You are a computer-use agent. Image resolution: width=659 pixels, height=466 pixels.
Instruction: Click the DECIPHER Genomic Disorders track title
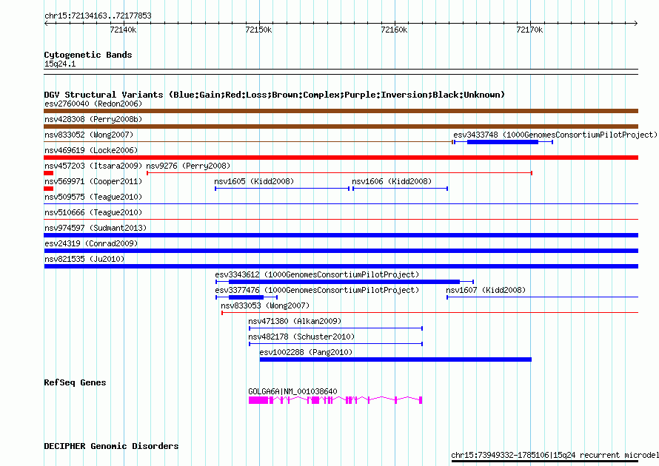(x=111, y=446)
